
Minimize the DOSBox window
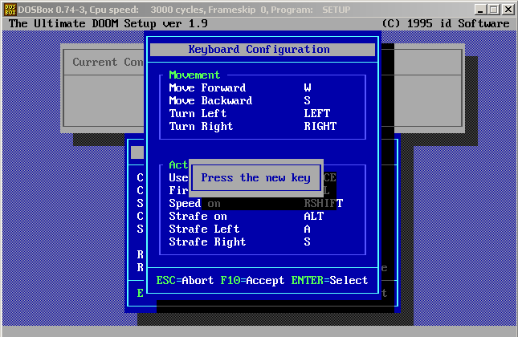[479, 9]
